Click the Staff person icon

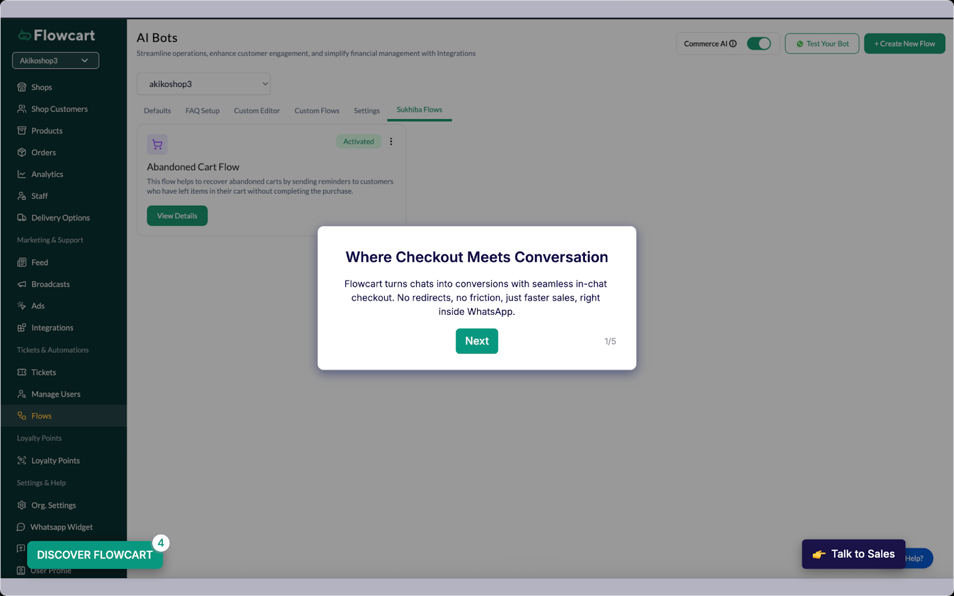pyautogui.click(x=22, y=196)
